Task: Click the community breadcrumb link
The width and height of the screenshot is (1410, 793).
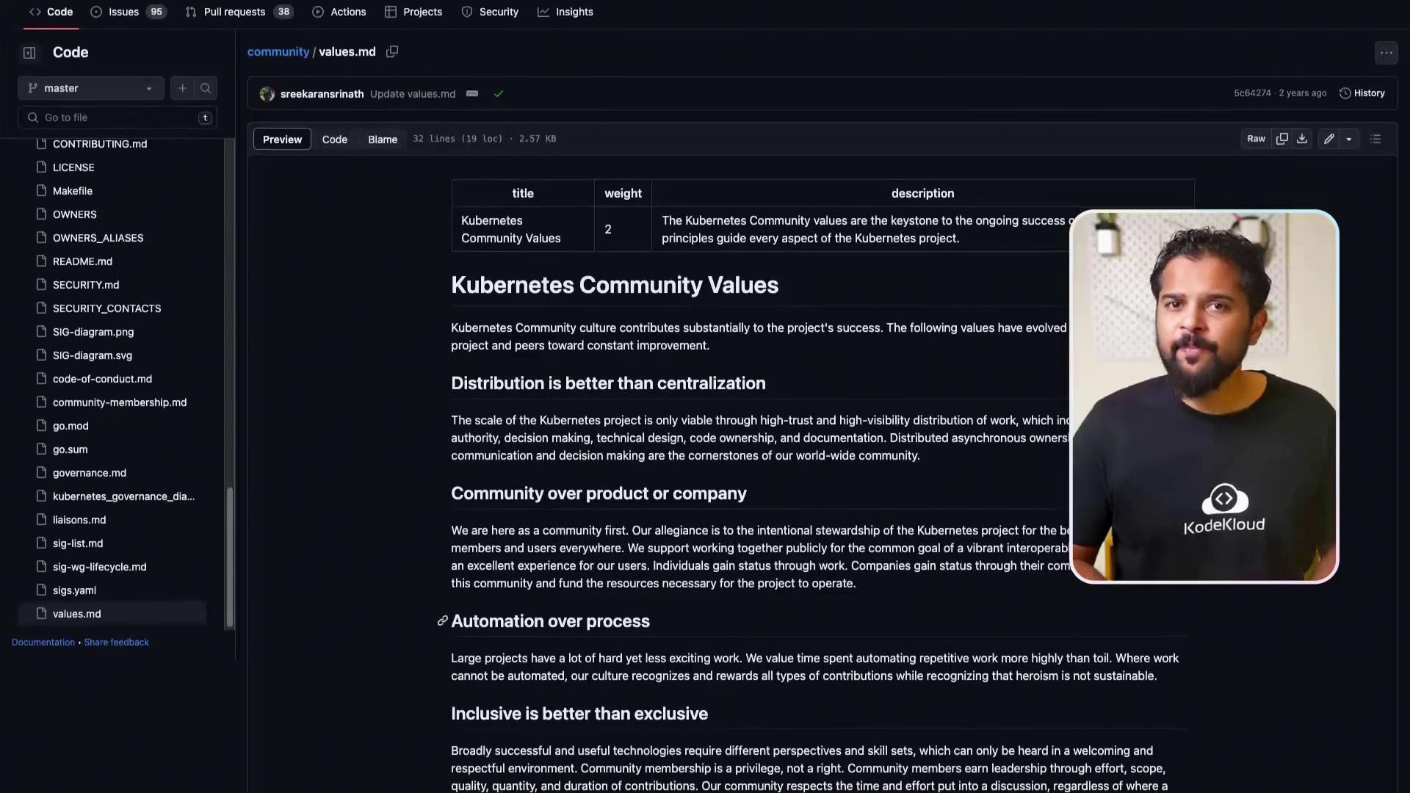Action: 278,51
